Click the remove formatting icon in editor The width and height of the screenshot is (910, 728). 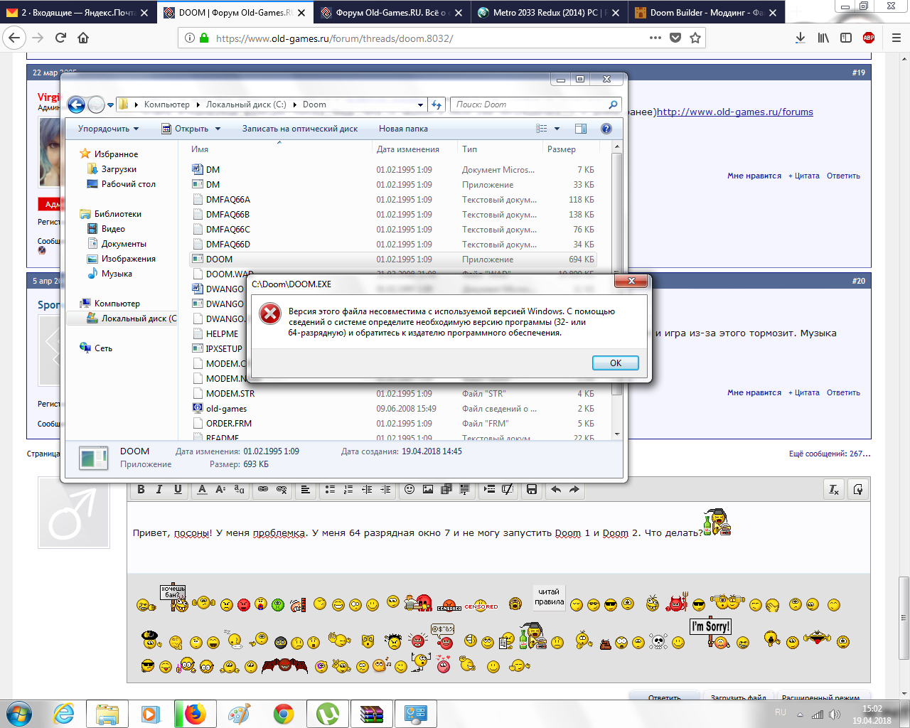834,489
